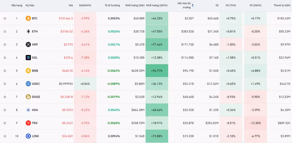Open the SOL symbol link
Image resolution: width=292 pixels, height=143 pixels.
(x=35, y=57)
